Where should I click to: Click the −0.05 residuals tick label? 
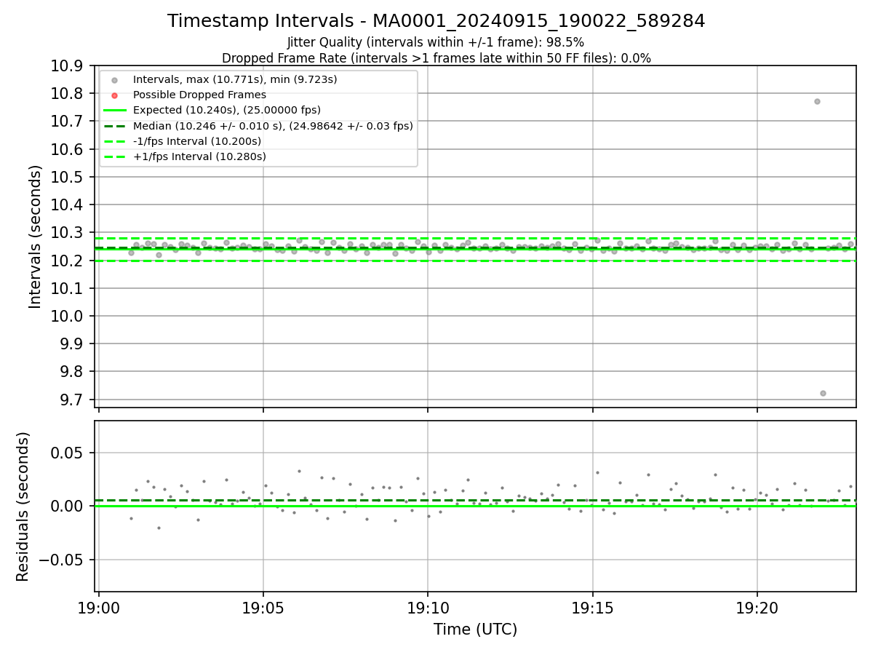point(61,560)
